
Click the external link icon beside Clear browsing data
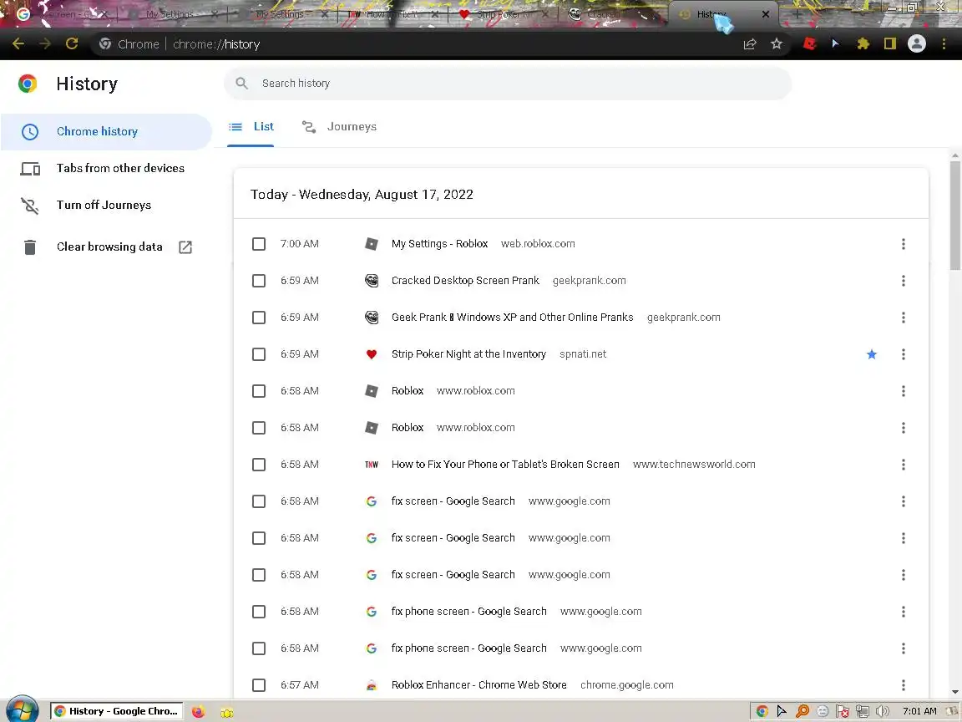pos(185,247)
